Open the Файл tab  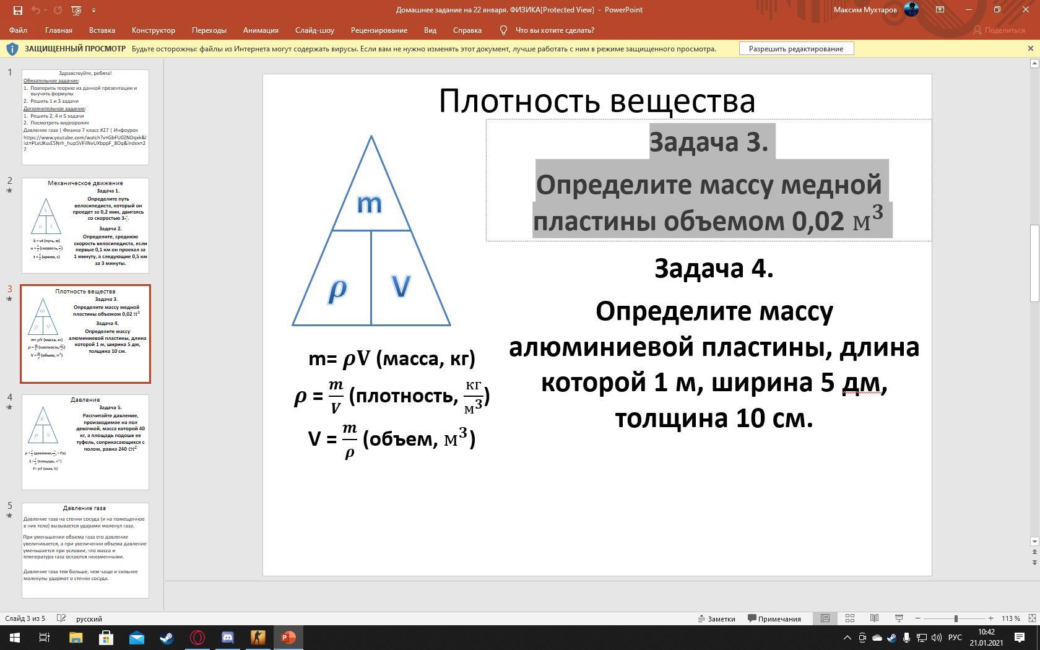coord(18,30)
